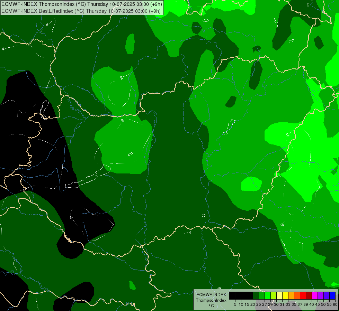Click the light orange 33-35 legend swatch
The width and height of the screenshot is (339, 311).
(x=291, y=295)
